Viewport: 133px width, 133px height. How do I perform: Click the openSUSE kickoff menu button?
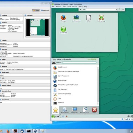53,116
